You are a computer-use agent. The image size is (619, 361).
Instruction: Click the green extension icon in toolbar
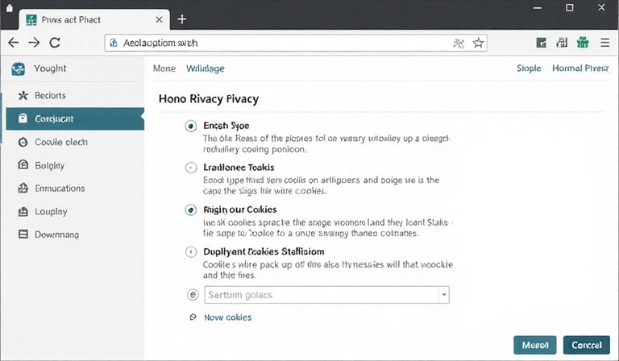point(583,43)
